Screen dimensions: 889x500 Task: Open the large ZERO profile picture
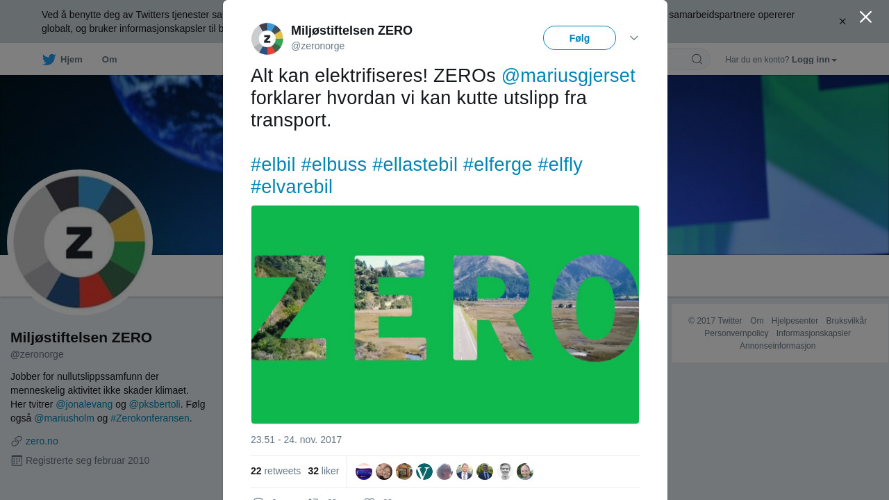(x=80, y=242)
